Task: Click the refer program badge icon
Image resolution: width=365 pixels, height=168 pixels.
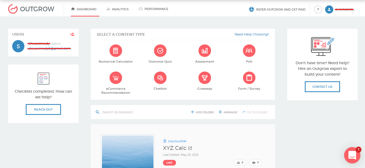Action: tap(252, 9)
